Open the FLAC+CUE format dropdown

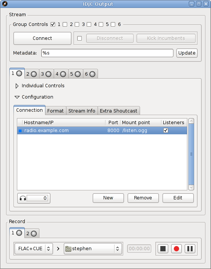tap(34, 249)
